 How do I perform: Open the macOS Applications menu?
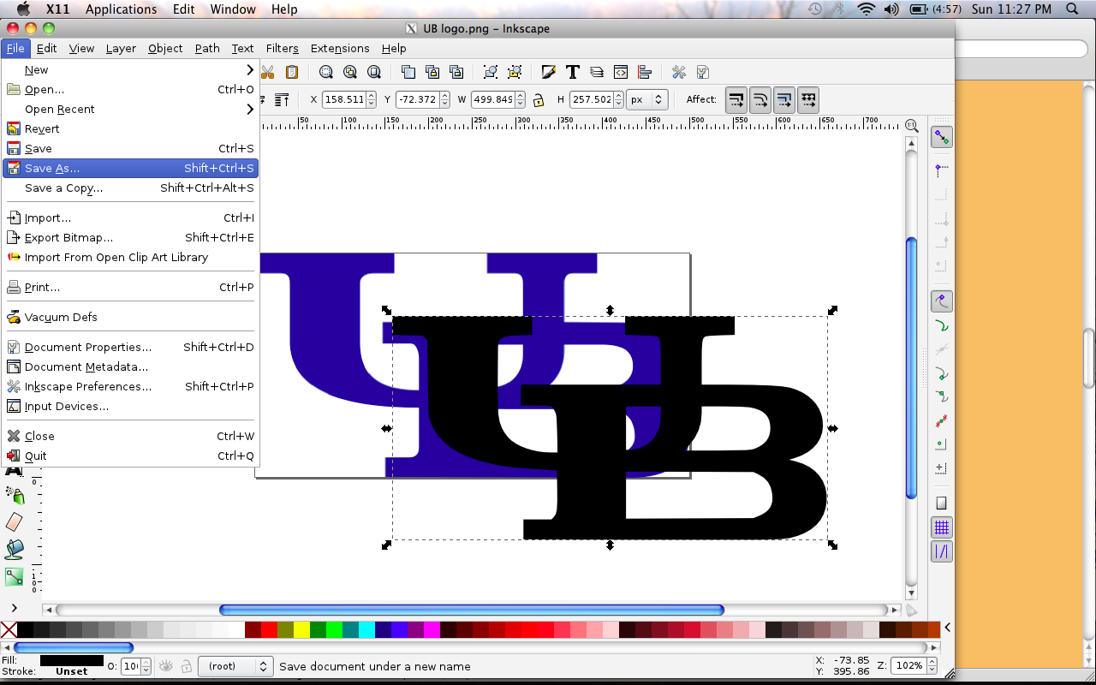pyautogui.click(x=121, y=9)
